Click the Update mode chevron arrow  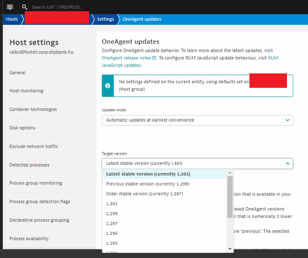pos(287,120)
